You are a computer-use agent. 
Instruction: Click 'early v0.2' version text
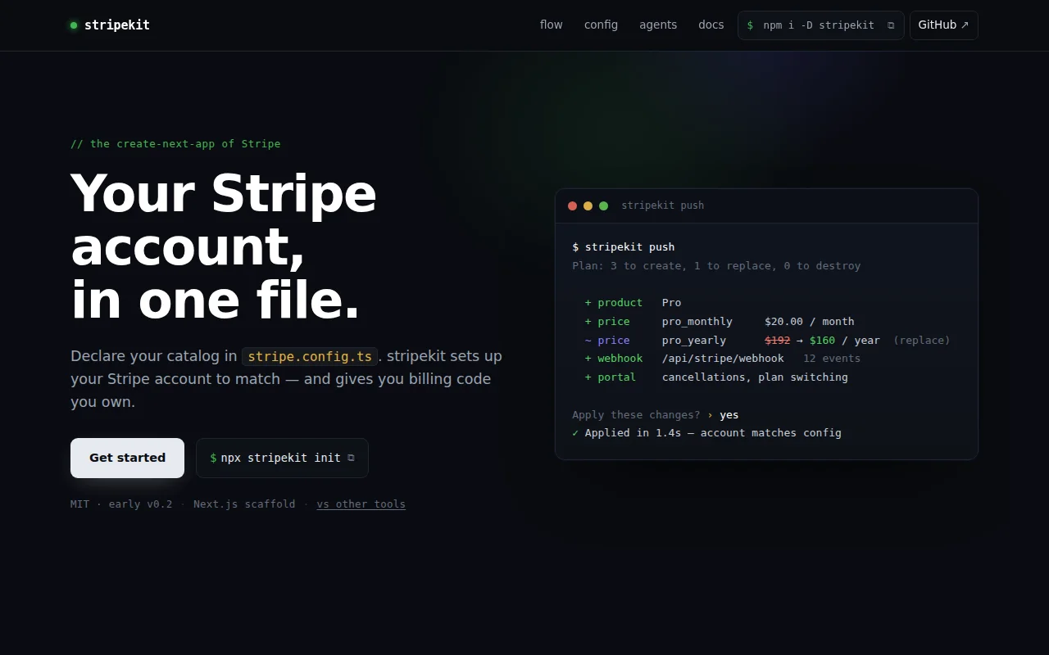coord(140,504)
